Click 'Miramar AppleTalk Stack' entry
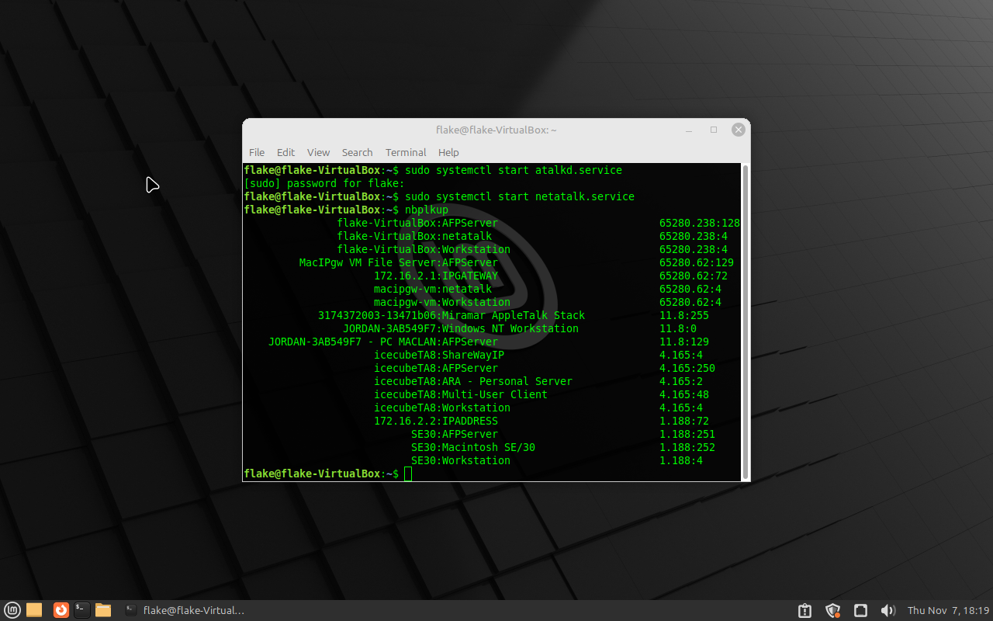Viewport: 993px width, 621px height. click(514, 315)
